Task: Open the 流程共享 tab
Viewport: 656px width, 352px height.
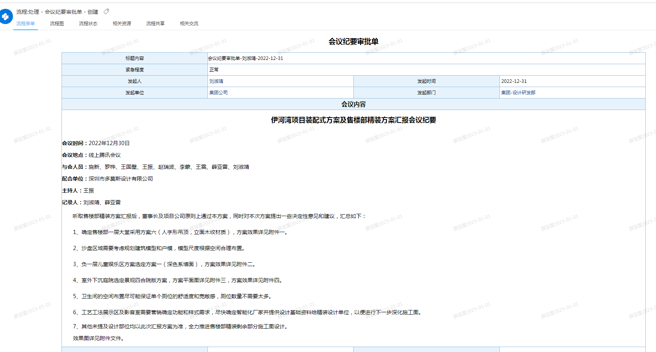Action: [x=155, y=24]
